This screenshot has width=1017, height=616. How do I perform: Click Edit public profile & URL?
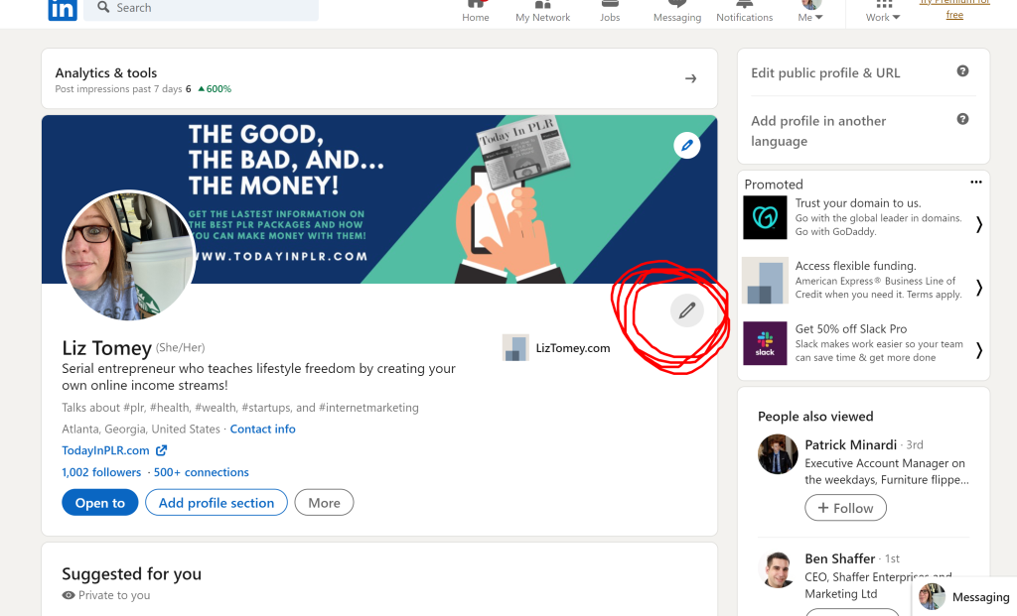[825, 72]
